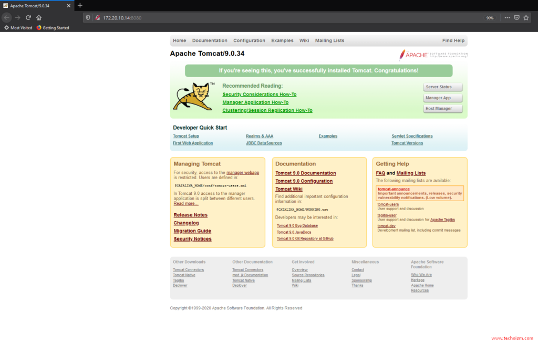This screenshot has width=538, height=344.
Task: Open the tomcat-dev mailing list link
Action: [x=386, y=226]
